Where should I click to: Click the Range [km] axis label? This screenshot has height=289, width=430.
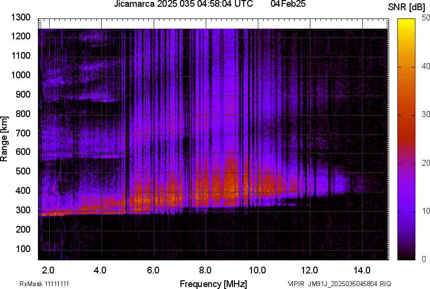pos(4,139)
